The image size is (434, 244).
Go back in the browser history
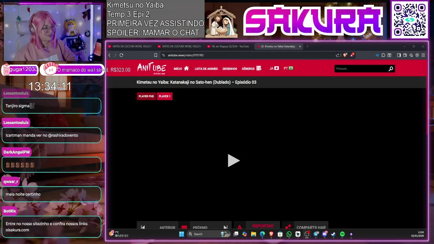tap(109, 55)
